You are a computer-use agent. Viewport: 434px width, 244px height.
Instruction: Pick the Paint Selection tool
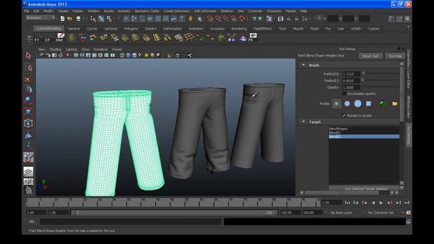(x=28, y=79)
